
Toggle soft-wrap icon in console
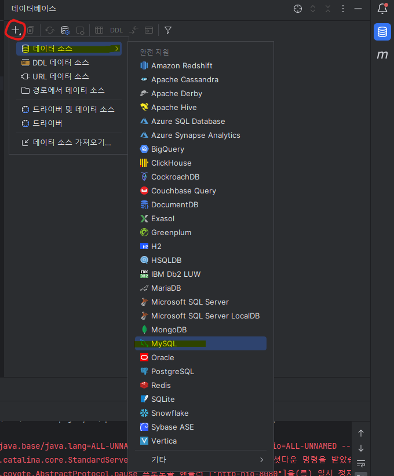[361, 464]
